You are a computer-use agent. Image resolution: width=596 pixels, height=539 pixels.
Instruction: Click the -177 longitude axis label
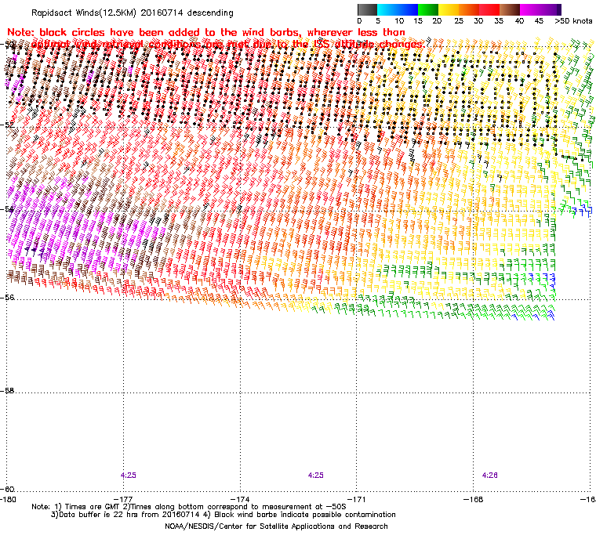(x=124, y=499)
